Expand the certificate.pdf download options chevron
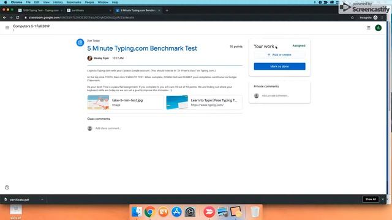Image resolution: width=392 pixels, height=220 pixels. coord(42,200)
